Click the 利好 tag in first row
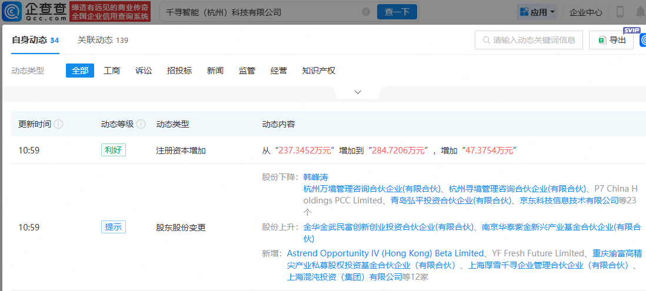The height and width of the screenshot is (291, 646). pos(113,150)
